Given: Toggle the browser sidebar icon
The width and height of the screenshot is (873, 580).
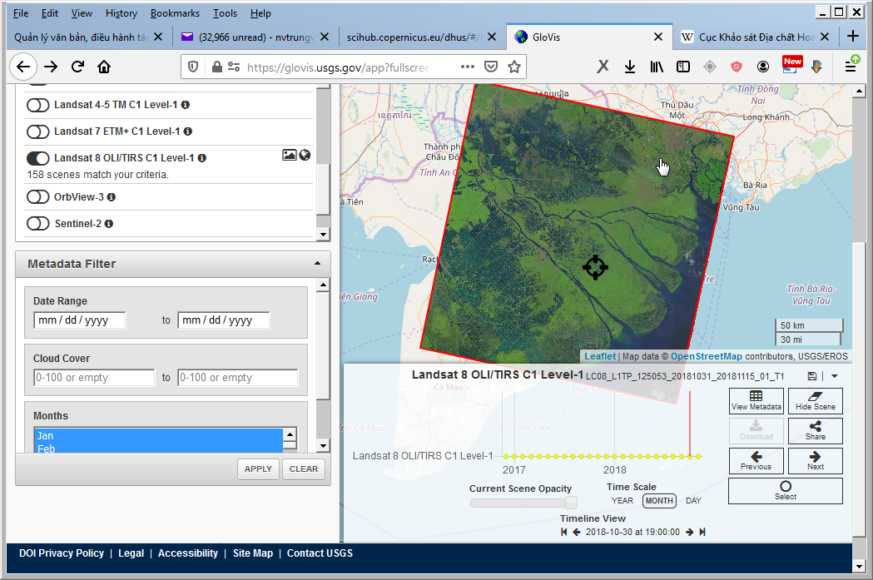Looking at the screenshot, I should 683,67.
